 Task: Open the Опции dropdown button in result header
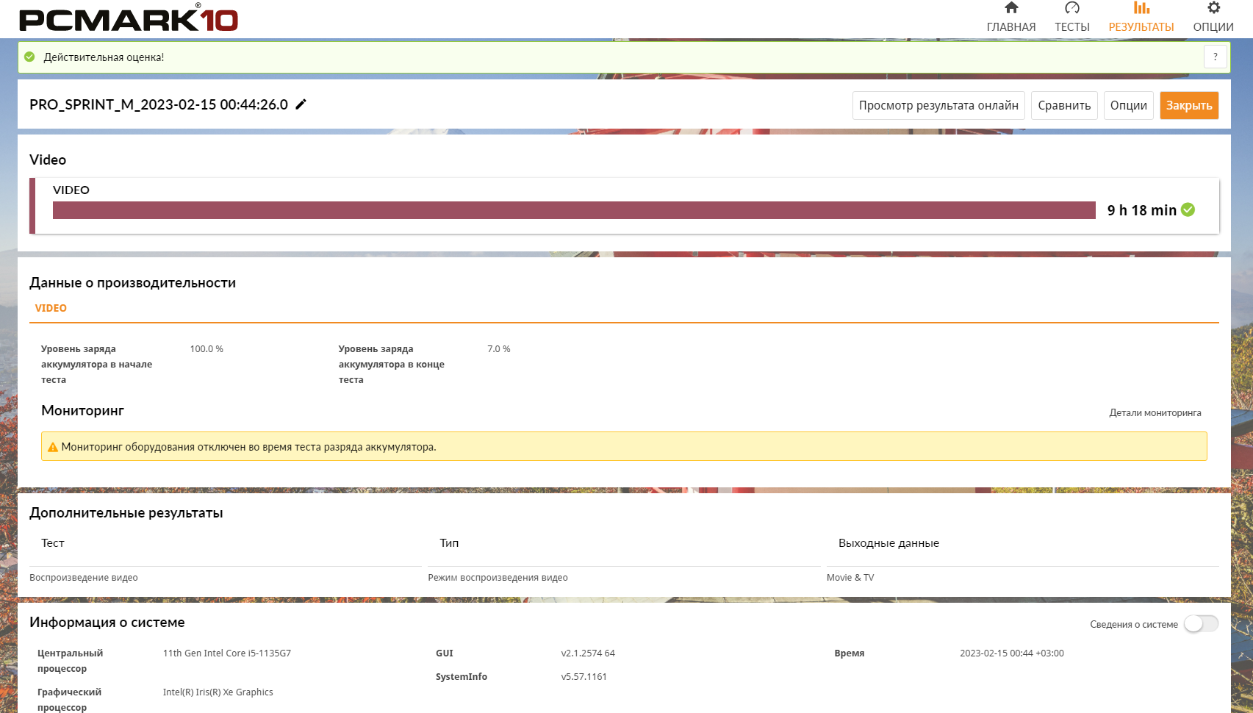tap(1128, 105)
